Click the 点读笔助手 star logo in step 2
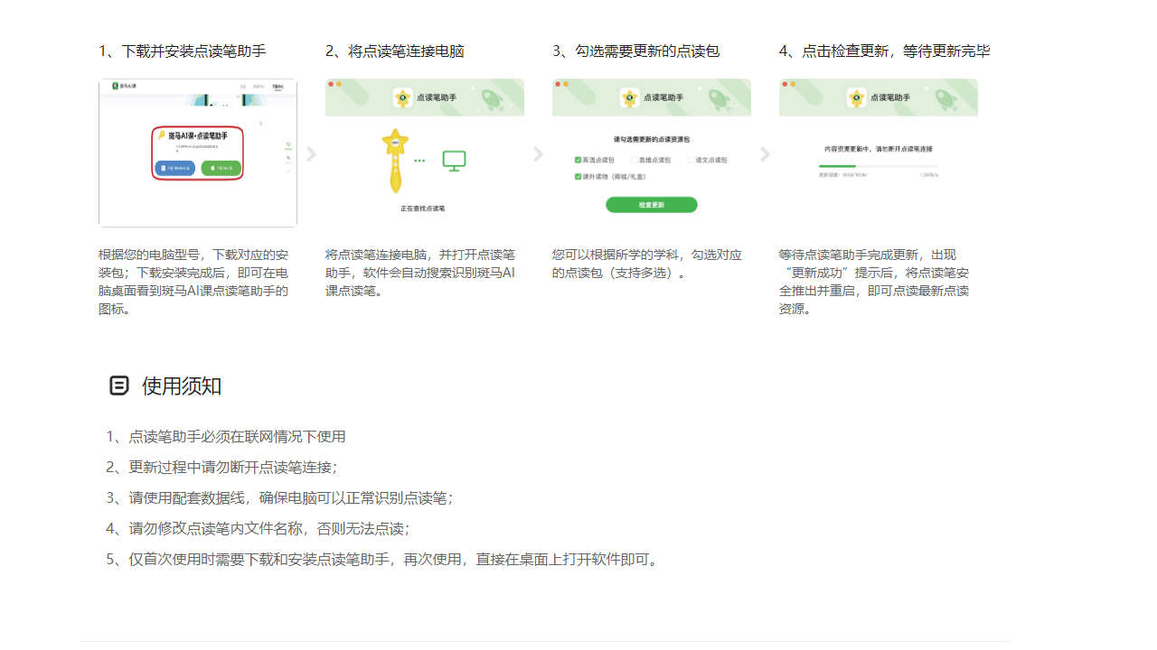Image resolution: width=1157 pixels, height=650 pixels. tap(403, 97)
